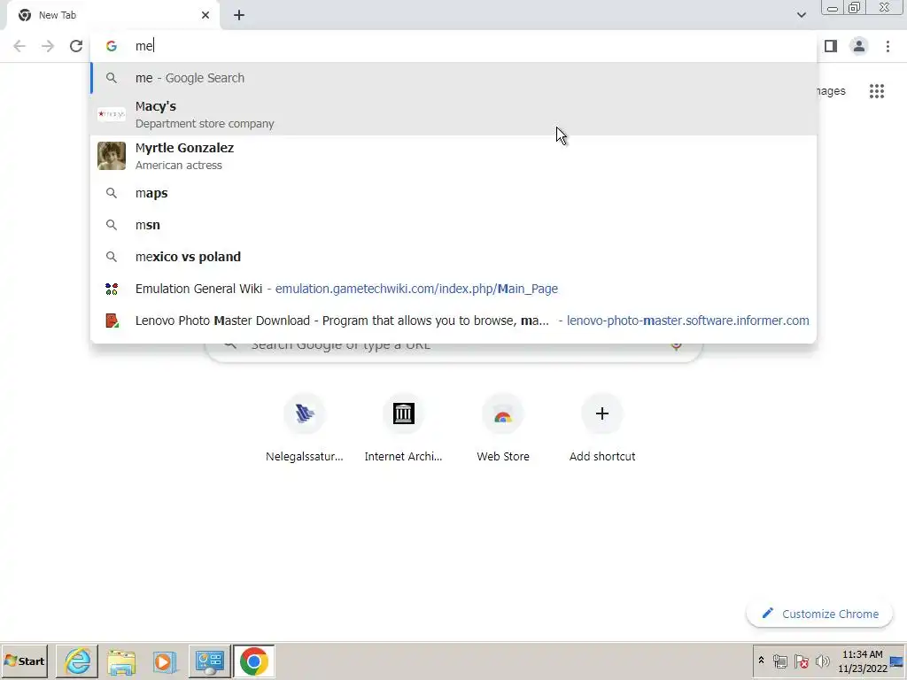The width and height of the screenshot is (907, 680).
Task: Toggle the Chrome side panel icon
Action: tap(831, 46)
